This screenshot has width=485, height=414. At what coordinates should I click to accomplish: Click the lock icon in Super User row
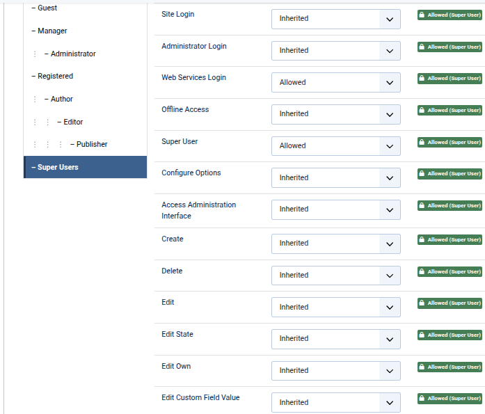click(x=422, y=142)
